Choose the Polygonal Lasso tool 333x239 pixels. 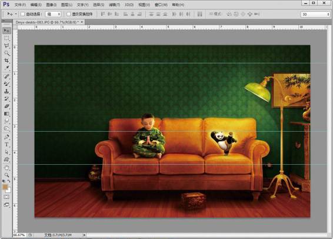coord(6,46)
